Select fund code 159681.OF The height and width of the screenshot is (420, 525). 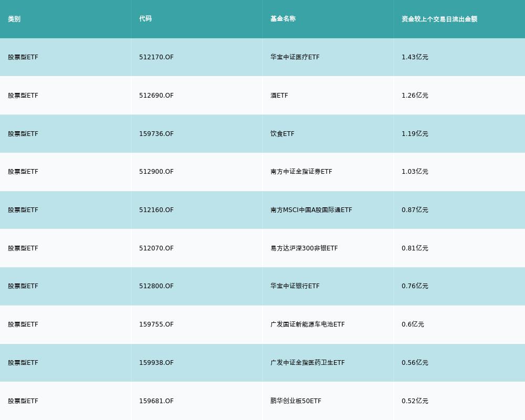(156, 401)
